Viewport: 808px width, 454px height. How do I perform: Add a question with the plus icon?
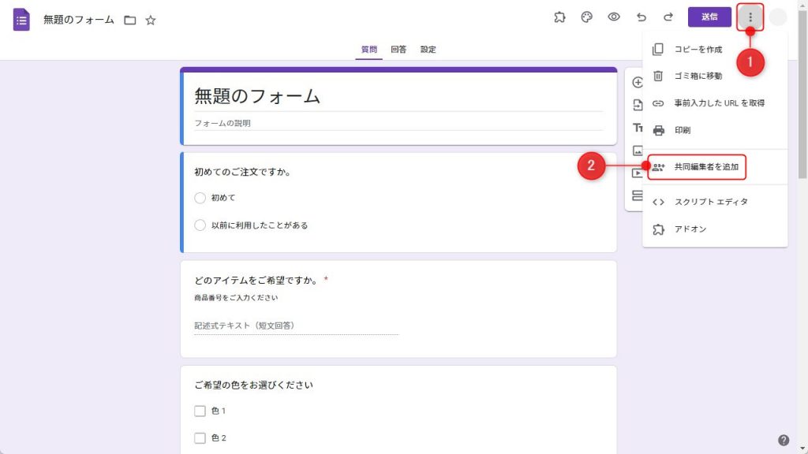(x=638, y=82)
